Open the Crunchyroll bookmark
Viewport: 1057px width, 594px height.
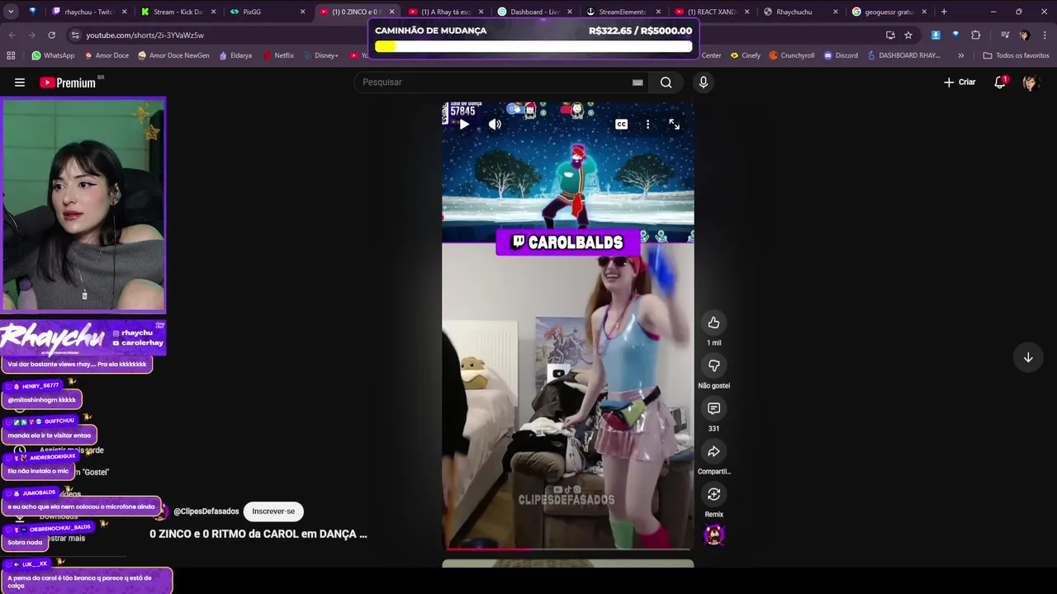pyautogui.click(x=791, y=55)
